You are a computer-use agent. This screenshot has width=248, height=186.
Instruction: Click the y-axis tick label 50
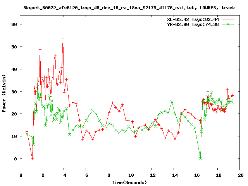click(x=14, y=47)
